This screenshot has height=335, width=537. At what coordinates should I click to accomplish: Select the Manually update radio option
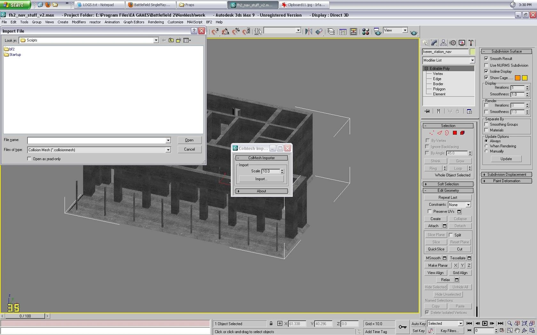click(486, 151)
